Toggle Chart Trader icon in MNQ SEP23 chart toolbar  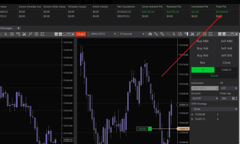[x=186, y=34]
